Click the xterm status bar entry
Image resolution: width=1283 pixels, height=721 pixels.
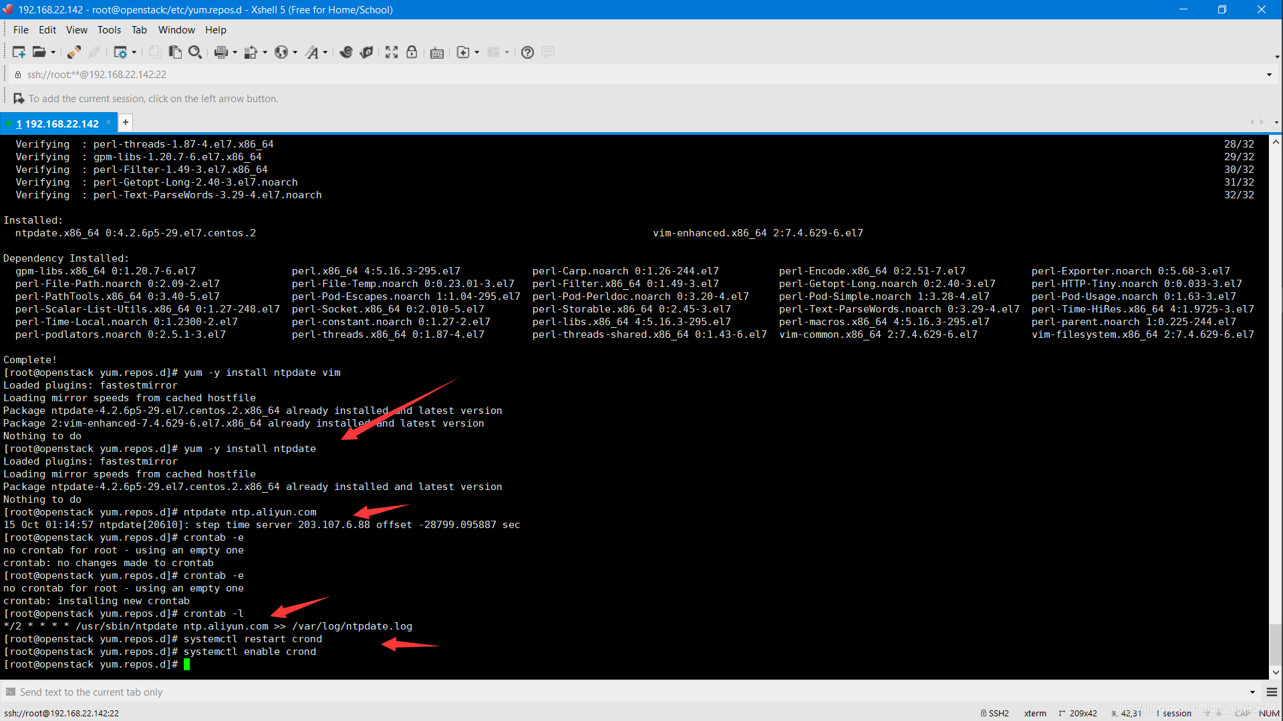click(x=1035, y=713)
